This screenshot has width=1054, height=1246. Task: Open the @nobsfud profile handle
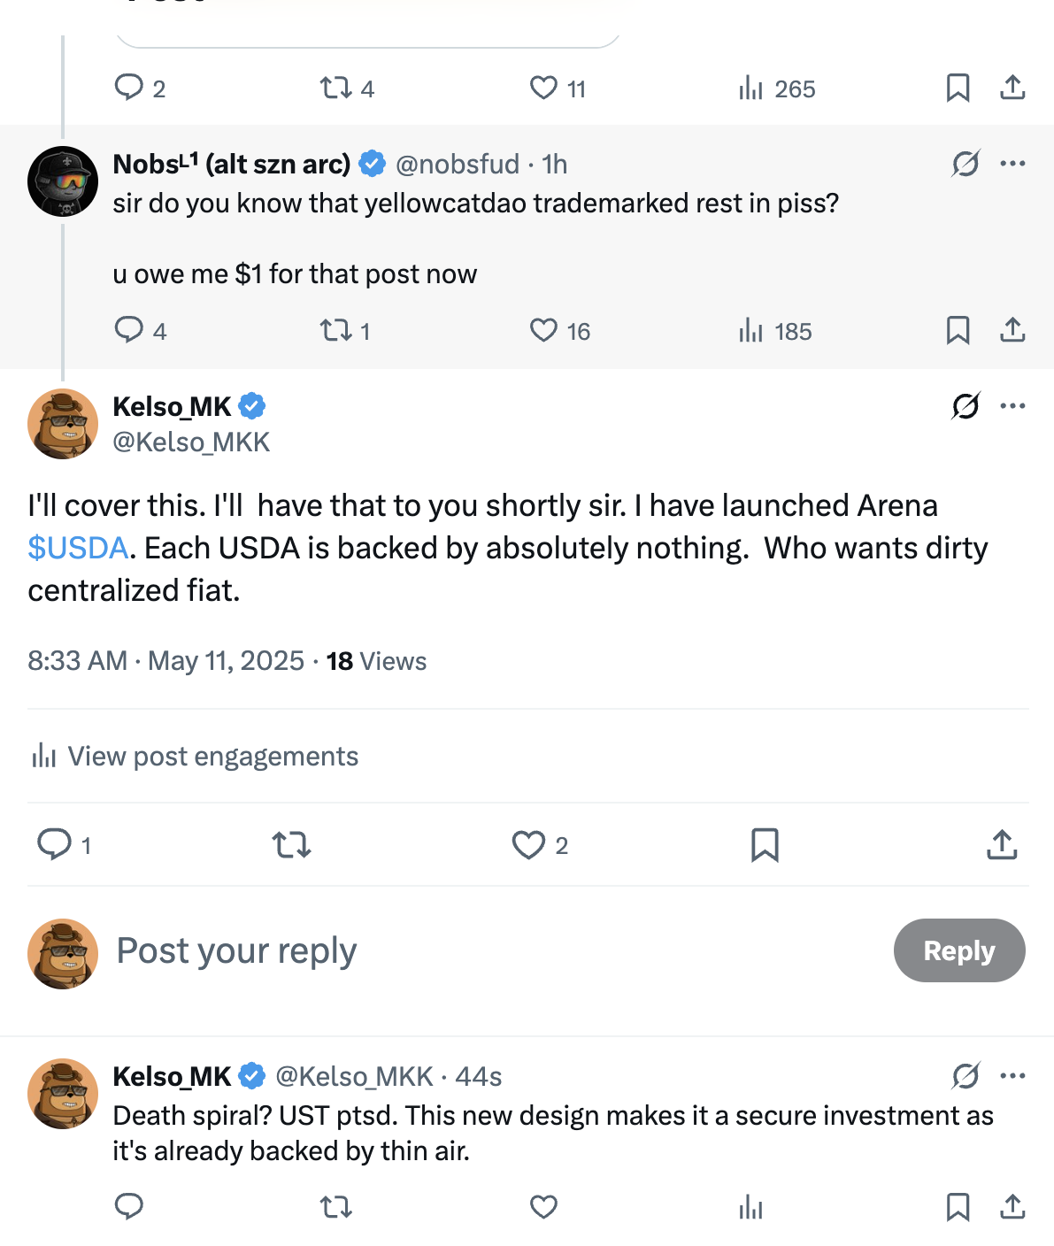[x=457, y=165]
